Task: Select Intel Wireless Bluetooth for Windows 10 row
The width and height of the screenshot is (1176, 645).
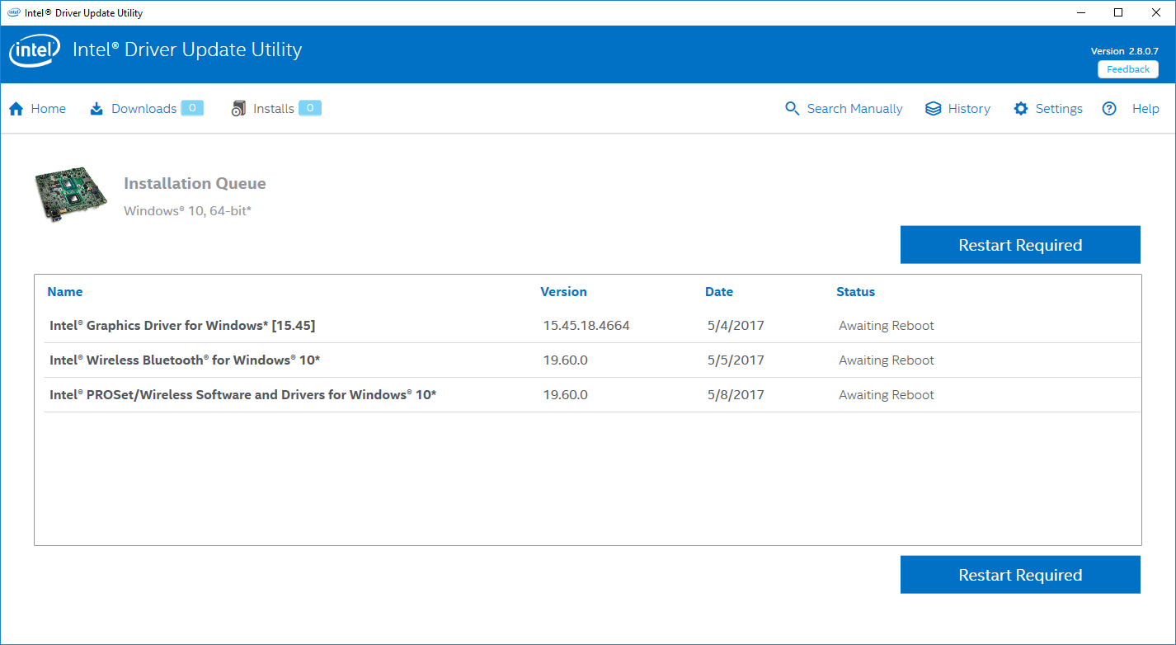Action: (592, 360)
